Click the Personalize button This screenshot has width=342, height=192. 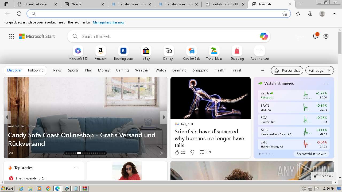pos(287,70)
